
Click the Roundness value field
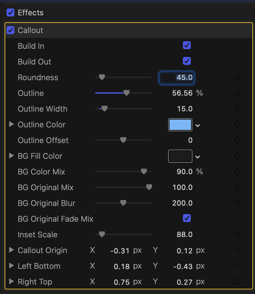(x=177, y=78)
